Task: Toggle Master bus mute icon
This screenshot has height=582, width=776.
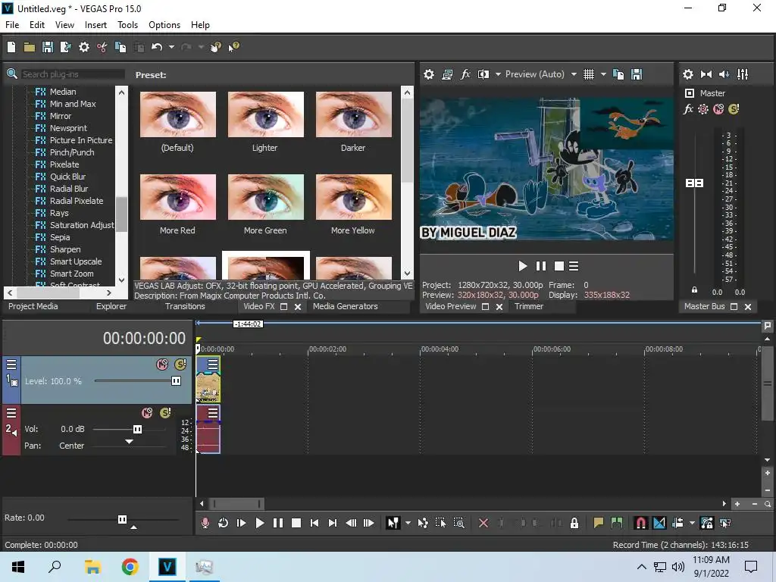Action: pos(718,109)
